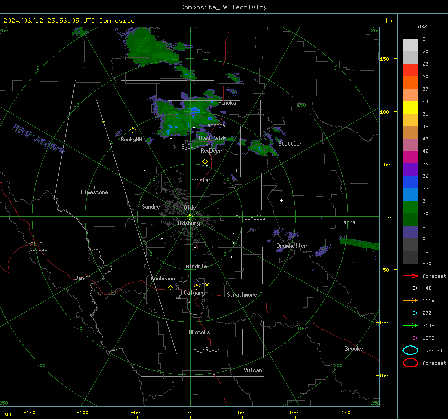Image resolution: width=448 pixels, height=419 pixels.
Task: Click the yellow diamond marker beside RockyMH
Action: (133, 130)
